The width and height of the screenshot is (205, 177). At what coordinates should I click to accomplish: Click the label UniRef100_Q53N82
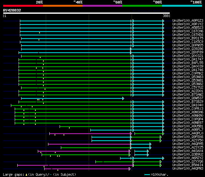click(188, 84)
